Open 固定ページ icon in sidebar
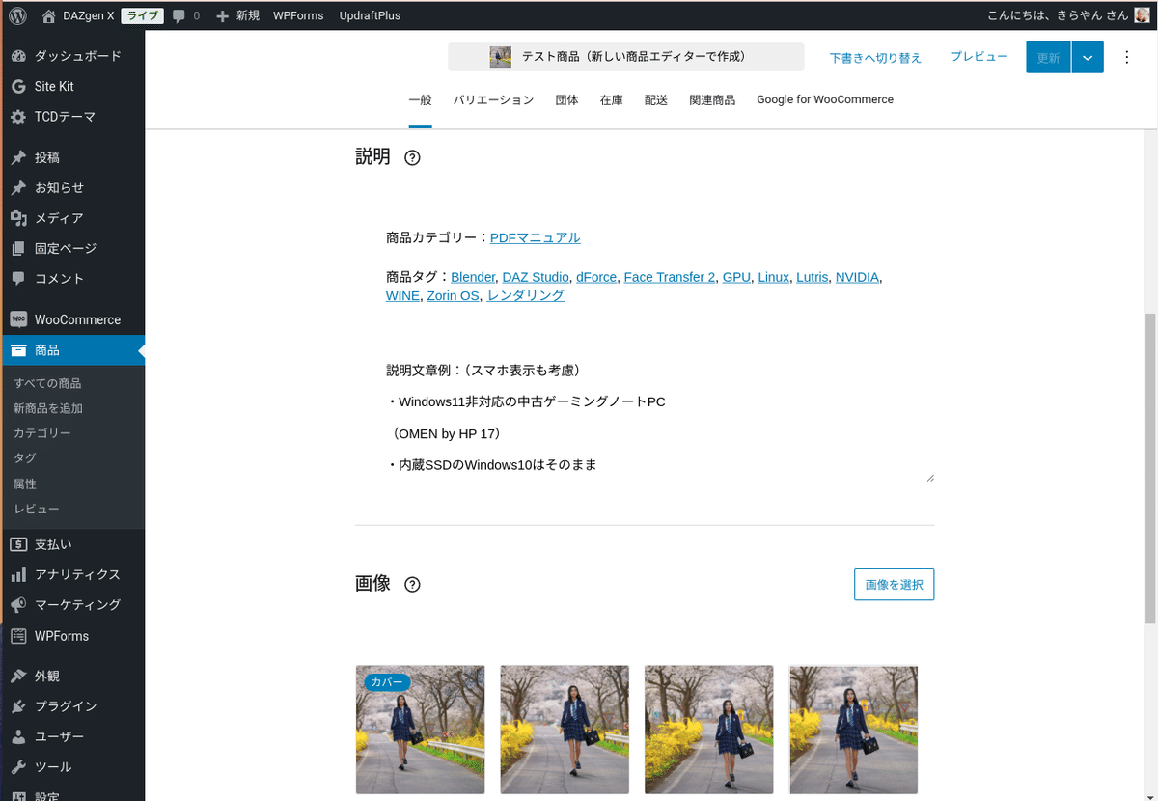1158x801 pixels. point(18,248)
